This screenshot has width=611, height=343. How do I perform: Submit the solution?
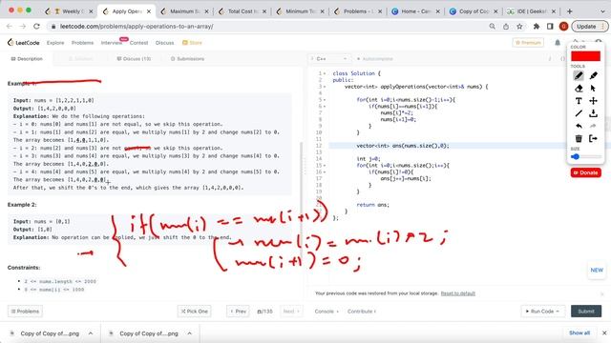coord(586,312)
